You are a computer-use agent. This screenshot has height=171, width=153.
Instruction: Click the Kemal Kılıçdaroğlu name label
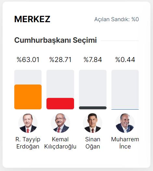tap(60, 143)
